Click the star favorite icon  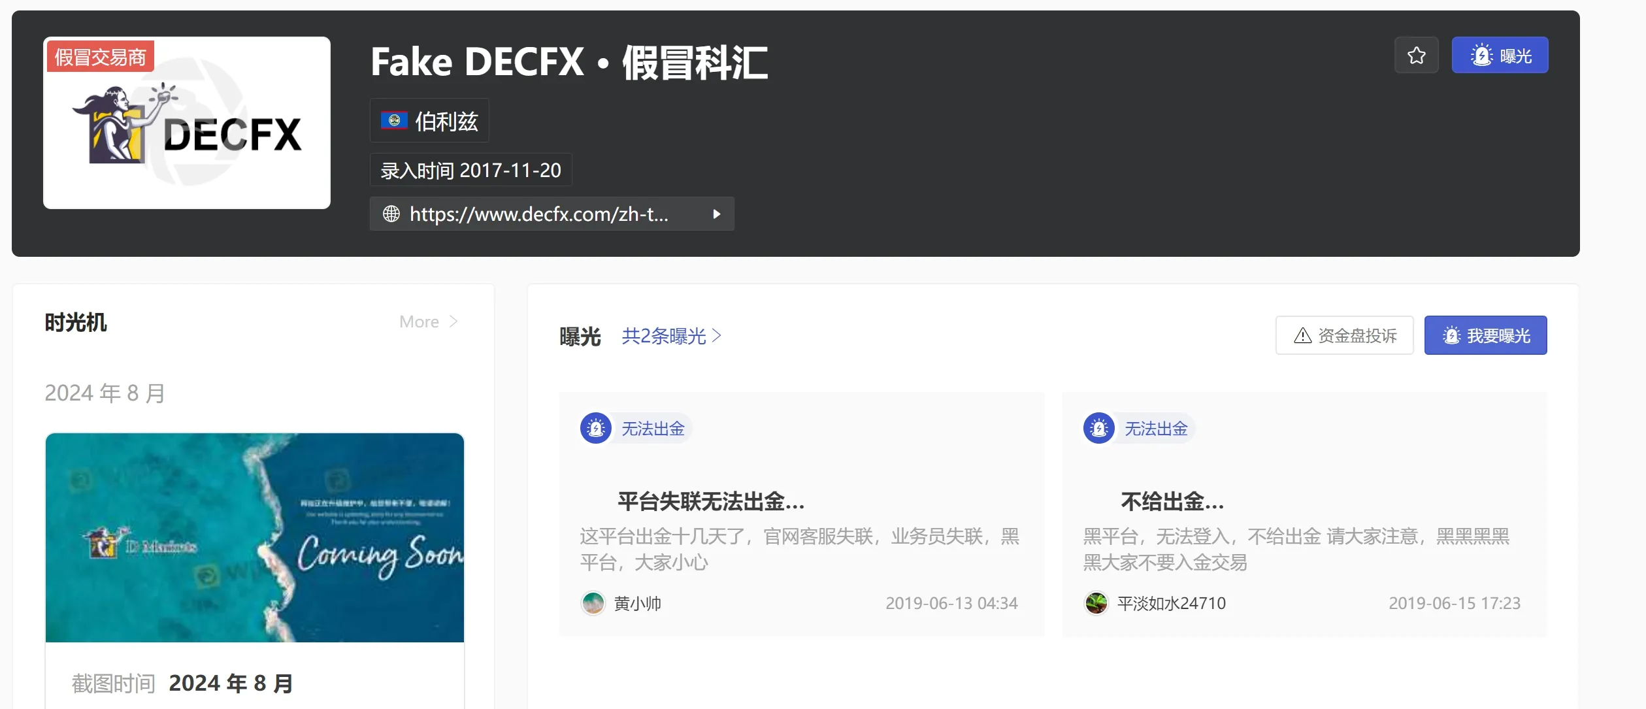(x=1416, y=56)
